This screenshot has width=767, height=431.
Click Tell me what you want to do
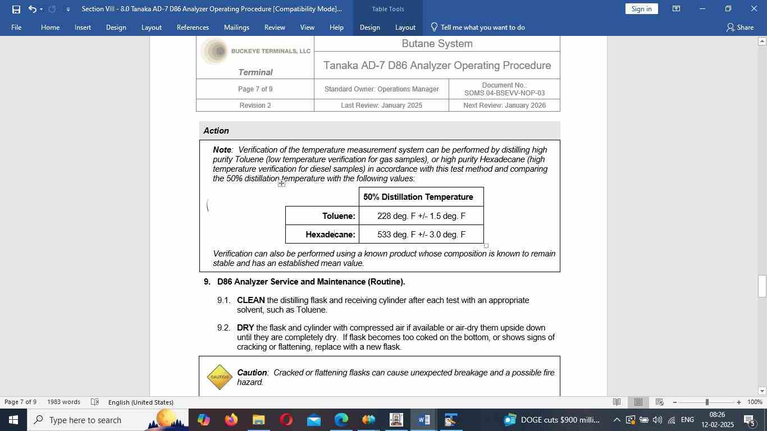tap(477, 27)
